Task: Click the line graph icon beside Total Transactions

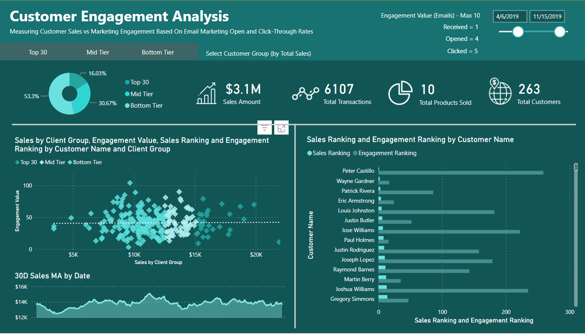Action: 305,94
